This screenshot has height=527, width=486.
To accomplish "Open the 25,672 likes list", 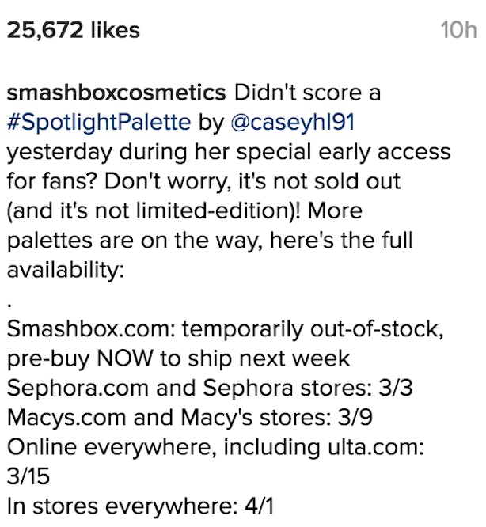I will 74,30.
